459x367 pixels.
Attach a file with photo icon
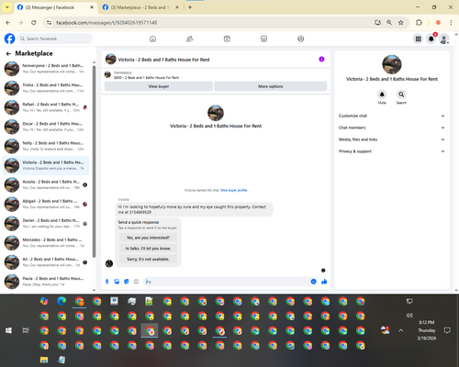tap(117, 282)
